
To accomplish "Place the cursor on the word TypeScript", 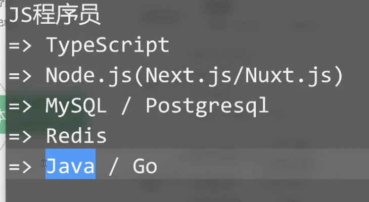I will (108, 45).
